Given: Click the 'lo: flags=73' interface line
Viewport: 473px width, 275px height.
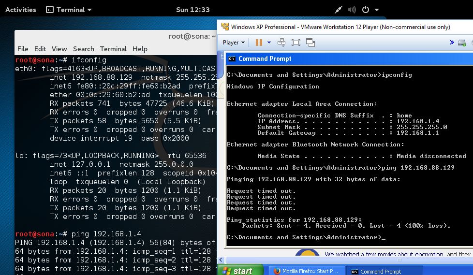Looking at the screenshot, I should pos(111,156).
